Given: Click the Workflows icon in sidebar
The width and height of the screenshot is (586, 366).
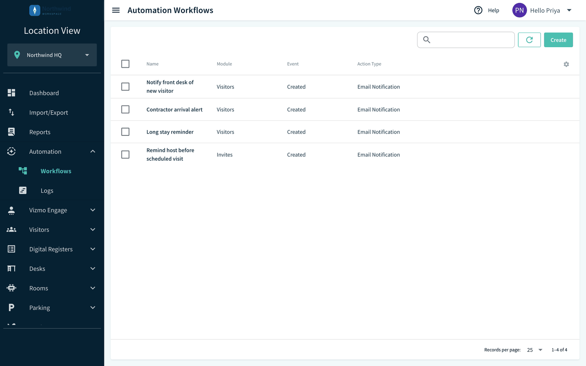Looking at the screenshot, I should pyautogui.click(x=23, y=171).
